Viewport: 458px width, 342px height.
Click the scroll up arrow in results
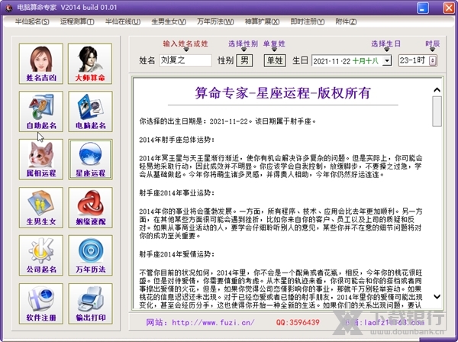[437, 90]
